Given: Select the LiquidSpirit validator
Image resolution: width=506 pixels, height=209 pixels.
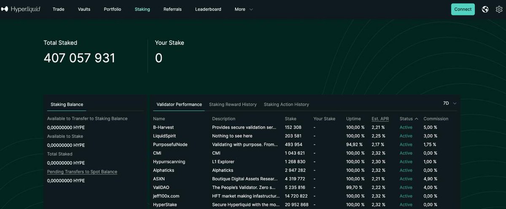Looking at the screenshot, I should 164,136.
